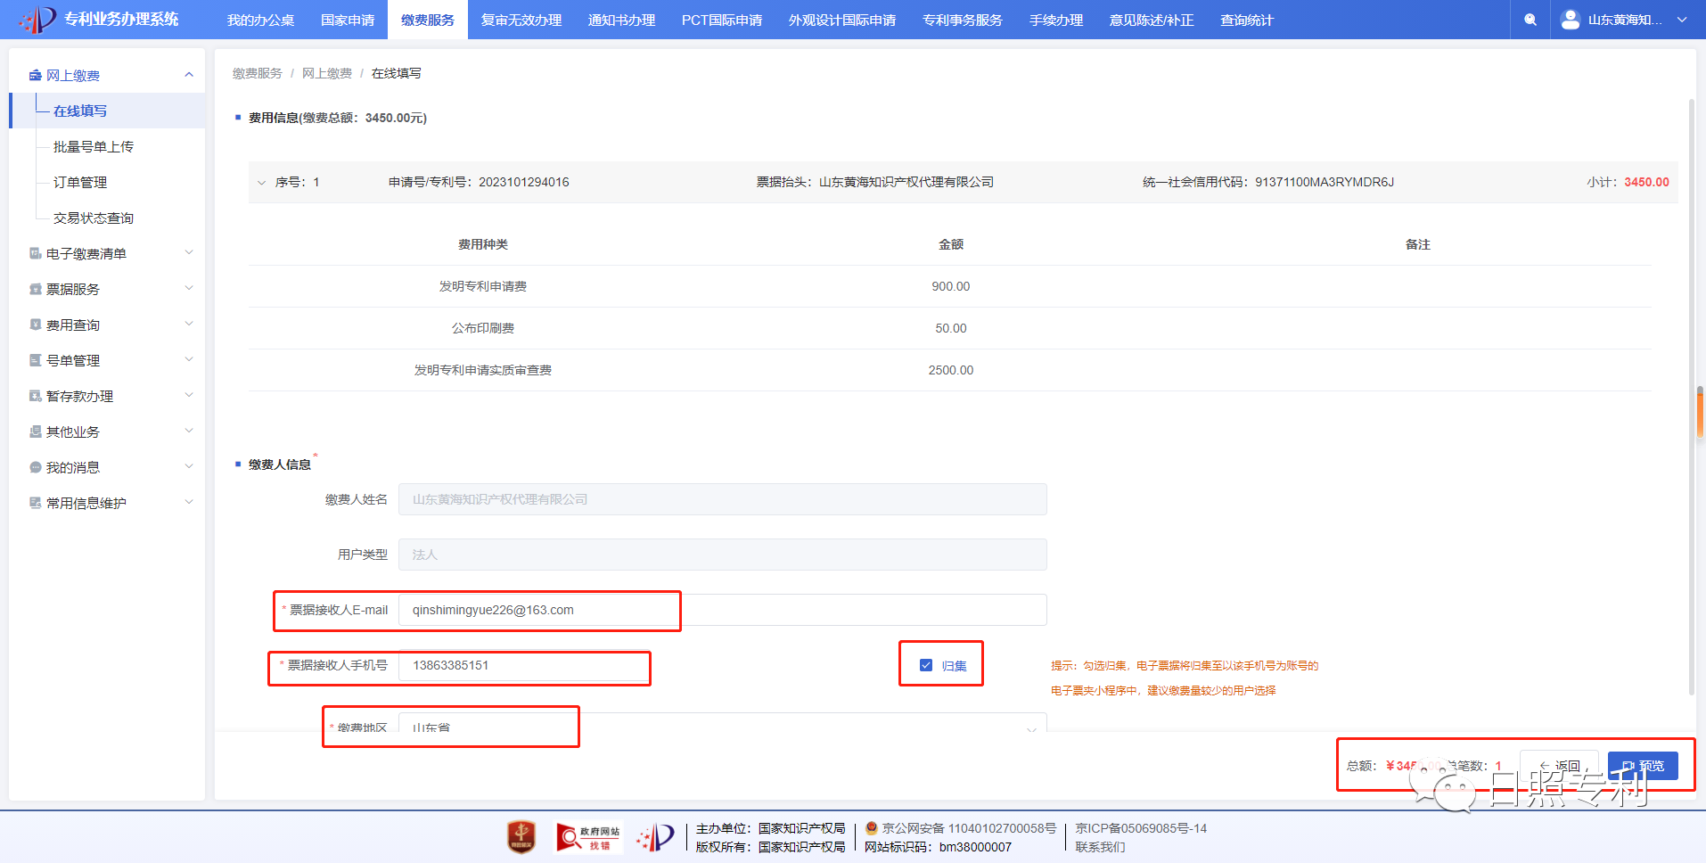Collapse fee row 序号 1

point(261,183)
